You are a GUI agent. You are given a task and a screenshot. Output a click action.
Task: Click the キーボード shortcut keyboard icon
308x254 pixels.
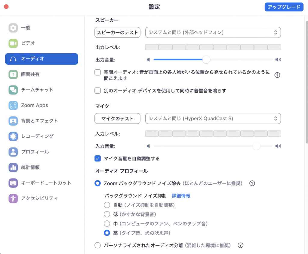[x=13, y=183]
